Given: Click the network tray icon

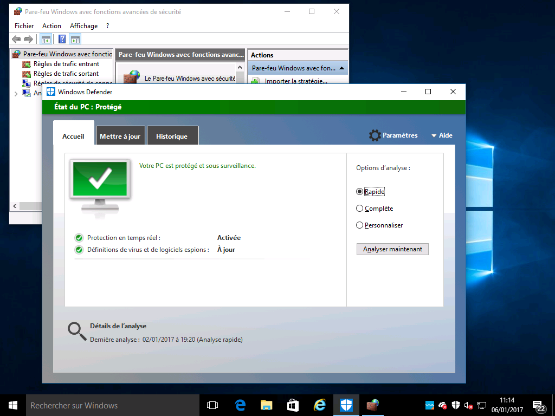Looking at the screenshot, I should click(482, 405).
